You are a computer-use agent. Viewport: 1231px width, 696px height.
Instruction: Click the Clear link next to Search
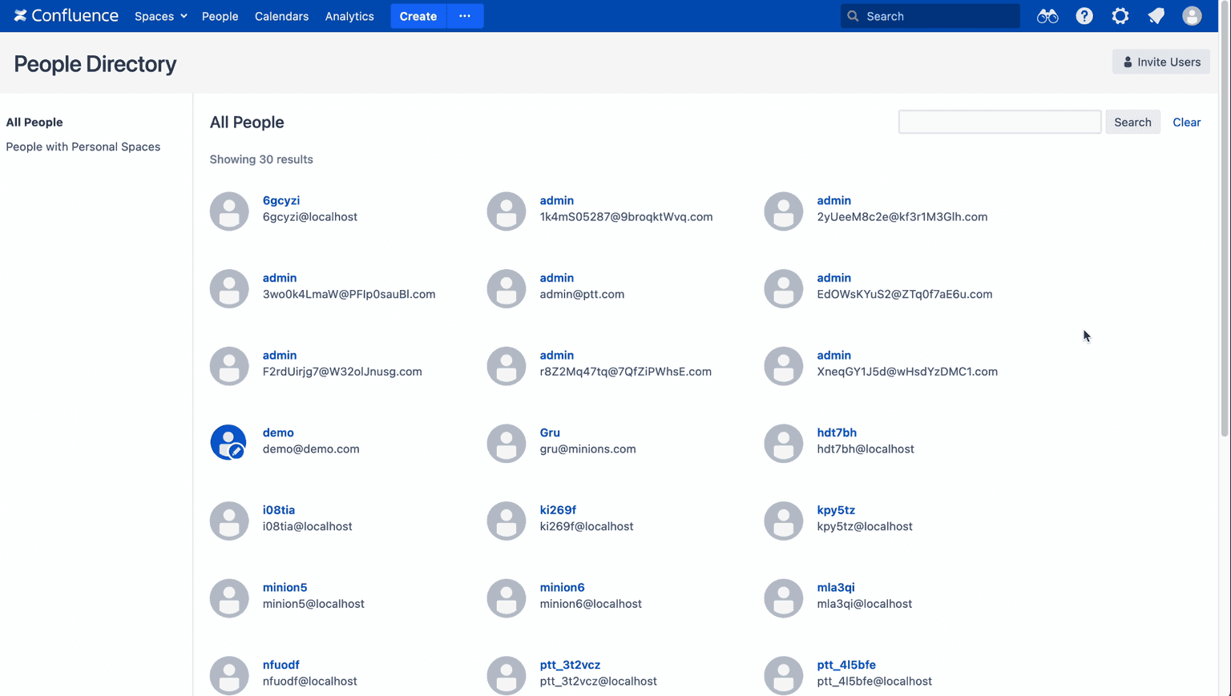[1186, 122]
